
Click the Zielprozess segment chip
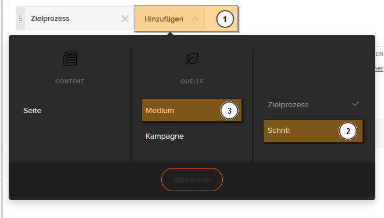tap(74, 19)
